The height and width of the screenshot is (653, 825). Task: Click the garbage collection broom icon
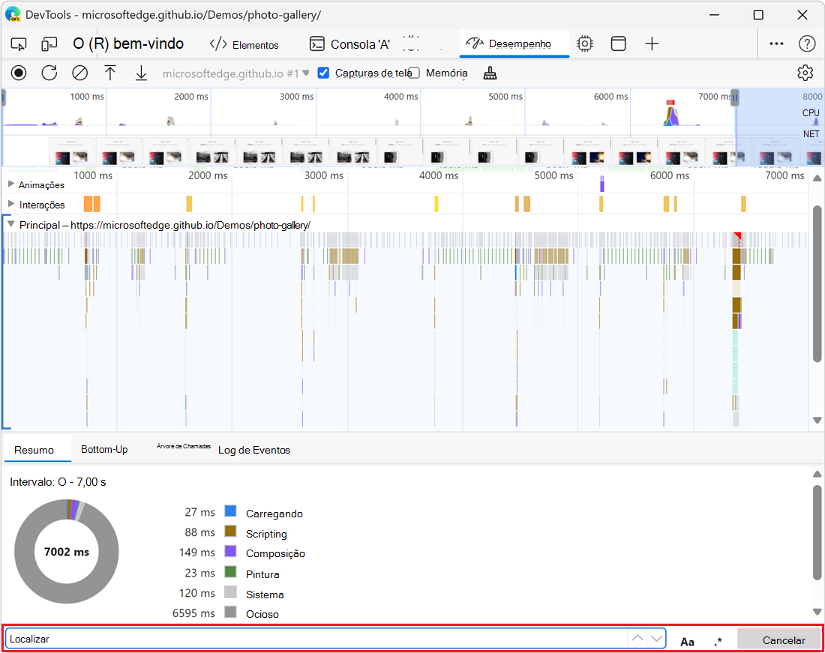490,73
